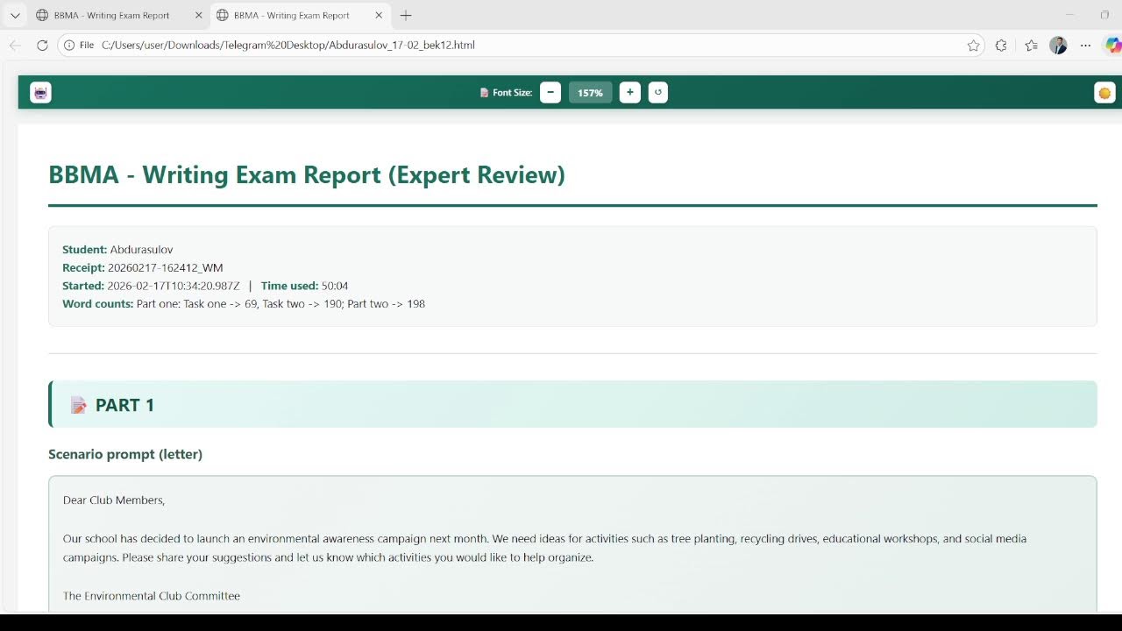The height and width of the screenshot is (631, 1122).
Task: Go back to previous page
Action: point(15,45)
